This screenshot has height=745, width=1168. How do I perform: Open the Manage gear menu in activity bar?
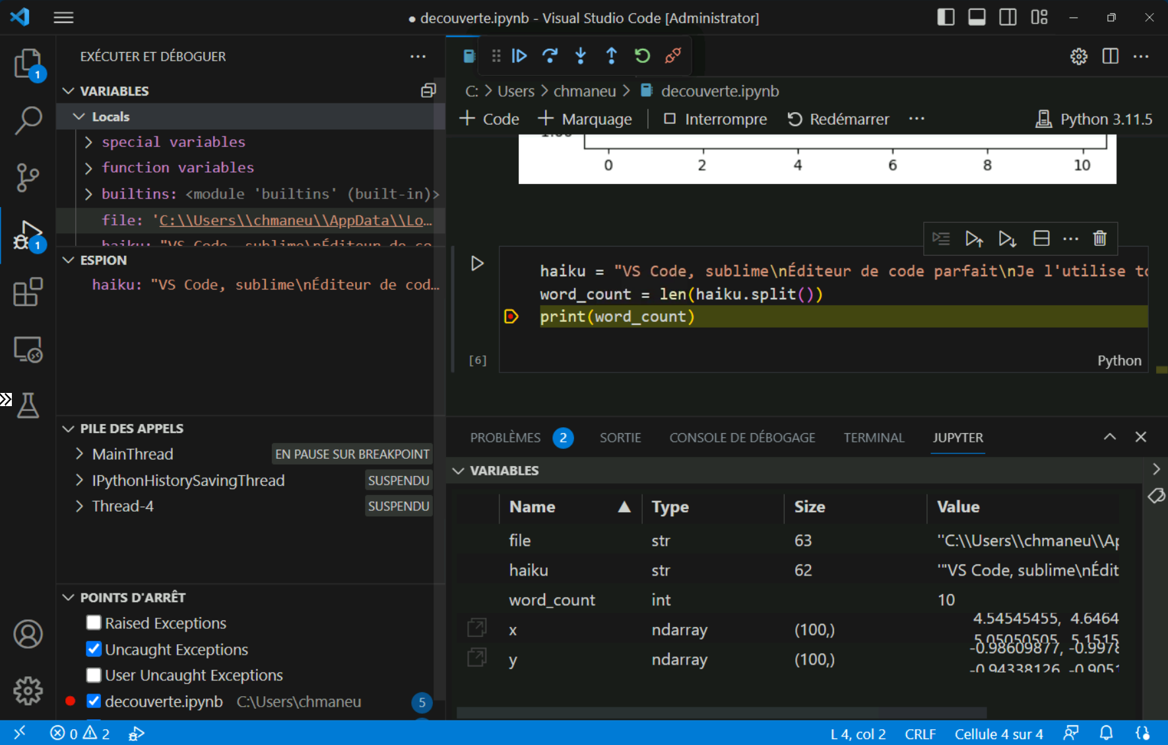click(28, 691)
